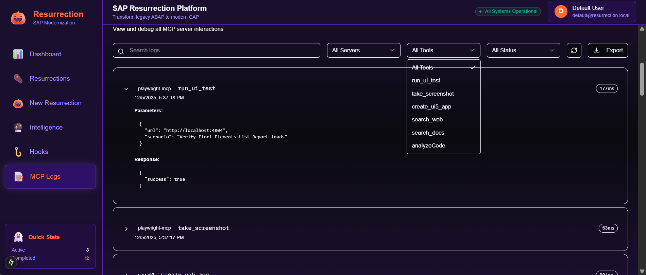The width and height of the screenshot is (646, 275).
Task: Open New Resurrection in sidebar
Action: click(50, 103)
